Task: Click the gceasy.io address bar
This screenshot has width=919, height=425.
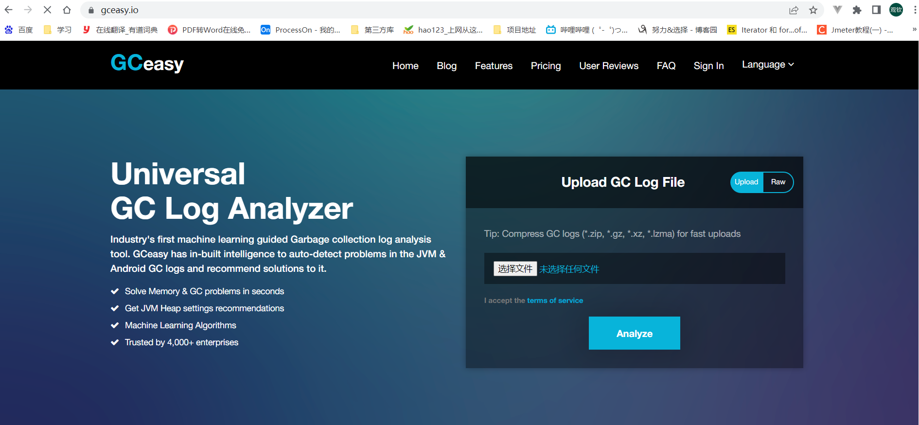Action: coord(438,10)
